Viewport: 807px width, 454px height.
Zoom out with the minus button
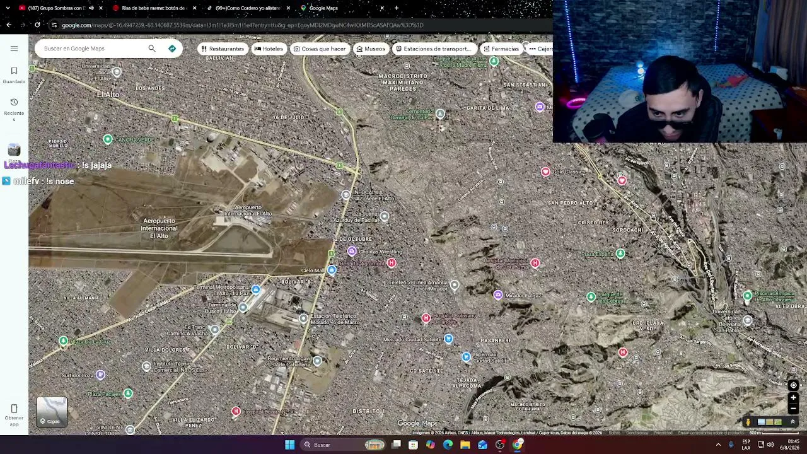pyautogui.click(x=793, y=409)
